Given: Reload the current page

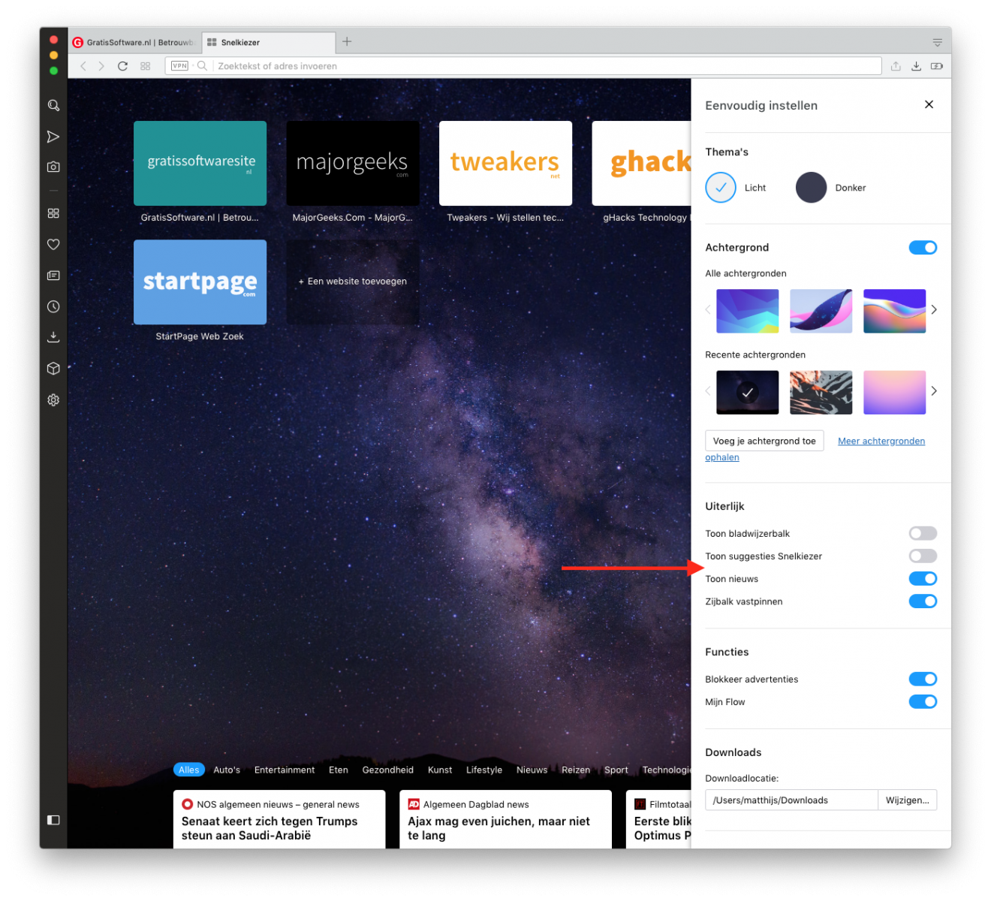Looking at the screenshot, I should tap(122, 66).
